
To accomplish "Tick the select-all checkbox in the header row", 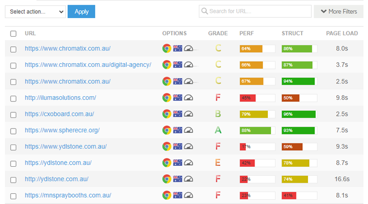I will tap(13, 33).
